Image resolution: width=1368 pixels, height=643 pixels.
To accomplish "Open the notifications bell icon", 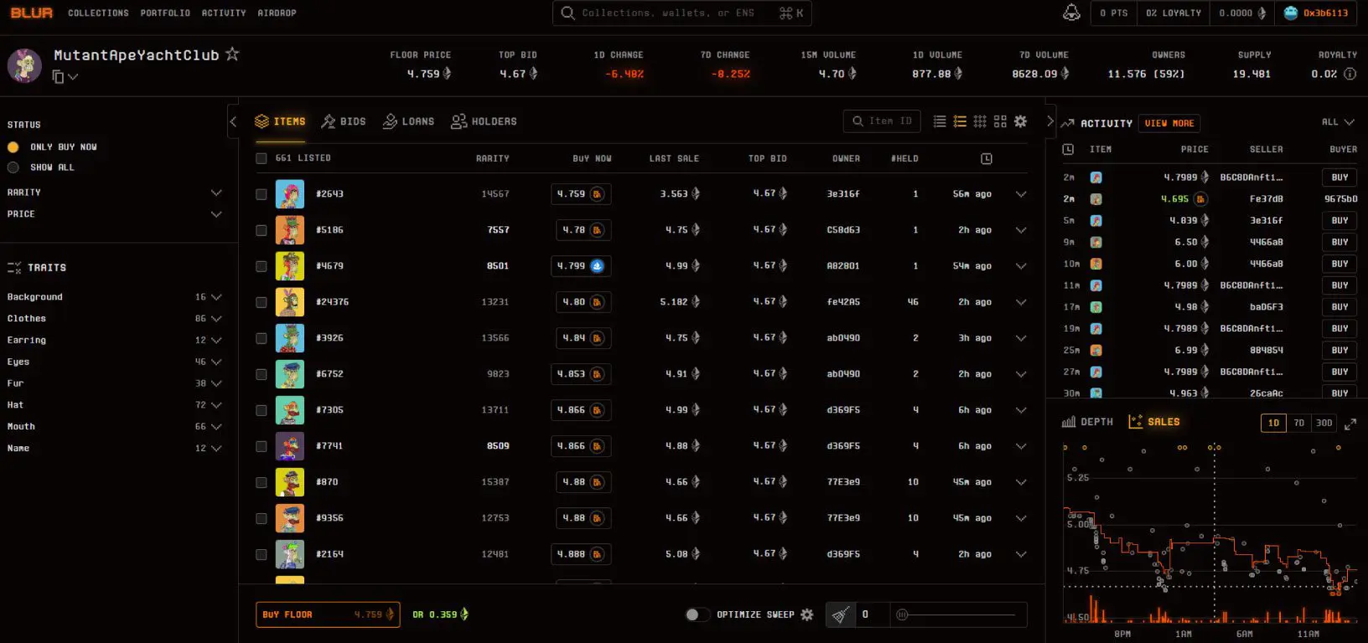I will click(1071, 13).
